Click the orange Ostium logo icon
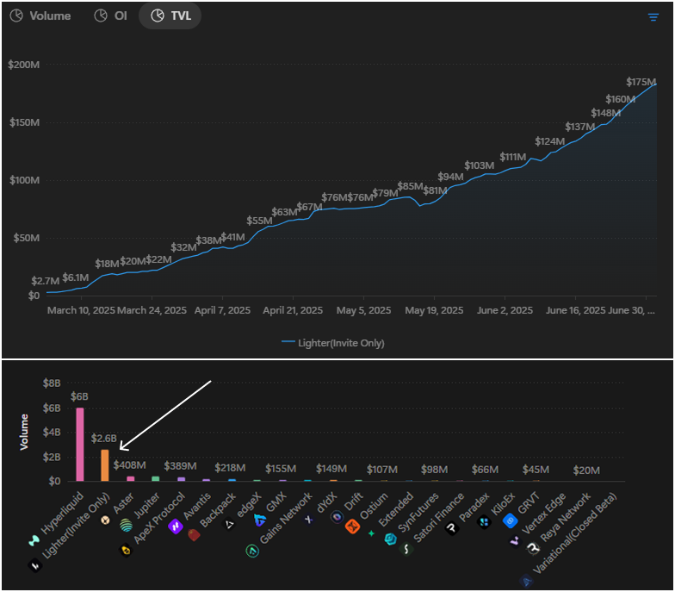 [x=353, y=526]
